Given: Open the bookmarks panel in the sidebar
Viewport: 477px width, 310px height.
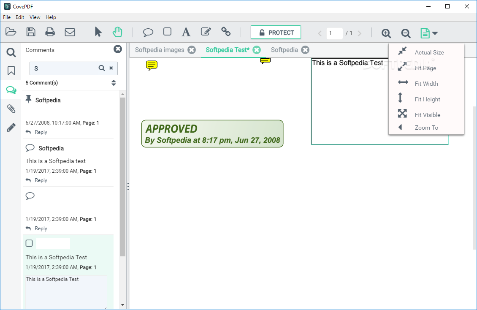Looking at the screenshot, I should click(11, 71).
